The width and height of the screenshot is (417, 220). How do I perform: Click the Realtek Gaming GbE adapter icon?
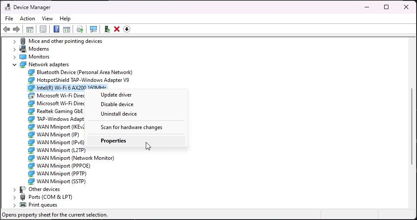(x=31, y=111)
